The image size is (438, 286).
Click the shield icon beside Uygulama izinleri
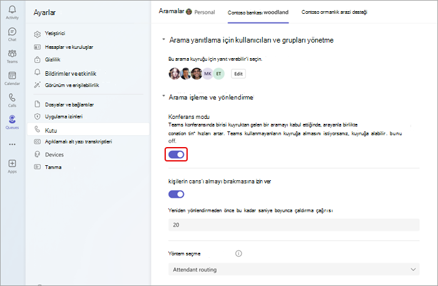(x=37, y=116)
